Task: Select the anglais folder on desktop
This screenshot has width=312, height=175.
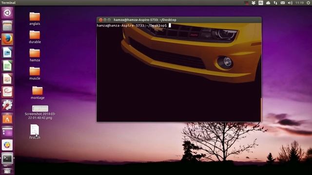Action: [x=35, y=18]
